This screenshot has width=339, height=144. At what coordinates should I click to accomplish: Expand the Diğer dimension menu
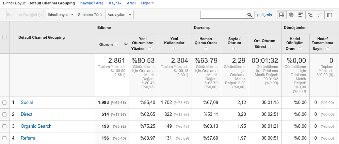(147, 3)
